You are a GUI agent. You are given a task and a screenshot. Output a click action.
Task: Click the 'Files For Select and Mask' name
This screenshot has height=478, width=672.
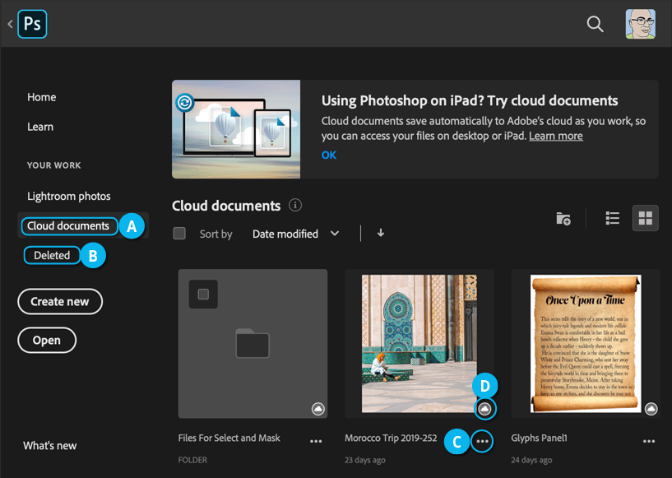pos(229,439)
